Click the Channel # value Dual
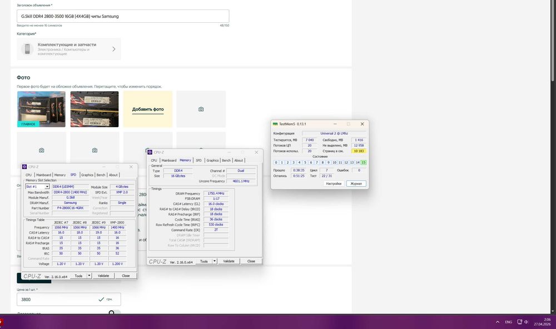 point(241,171)
